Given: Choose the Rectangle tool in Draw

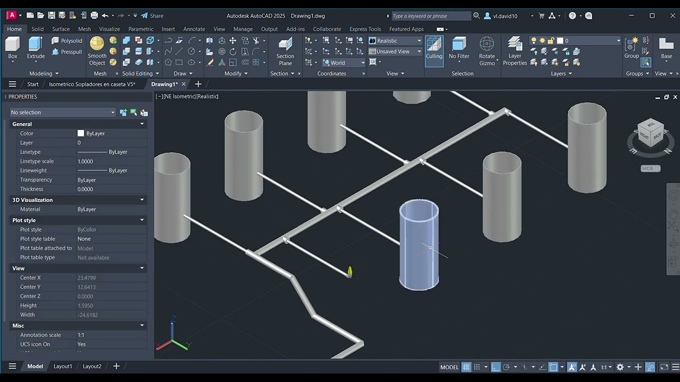Looking at the screenshot, I should (x=179, y=62).
